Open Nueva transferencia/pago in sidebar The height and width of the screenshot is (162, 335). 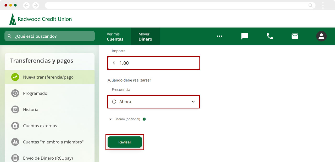48,77
